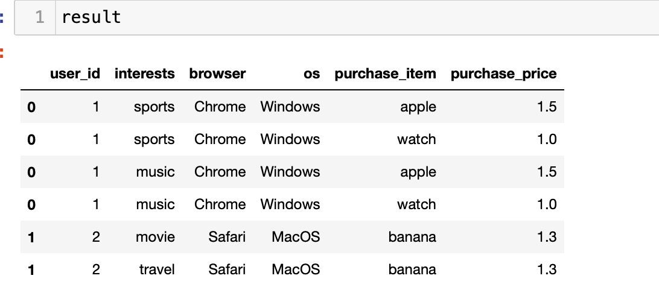659x299 pixels.
Task: Click the 1.5 price in the first row
Action: point(547,107)
